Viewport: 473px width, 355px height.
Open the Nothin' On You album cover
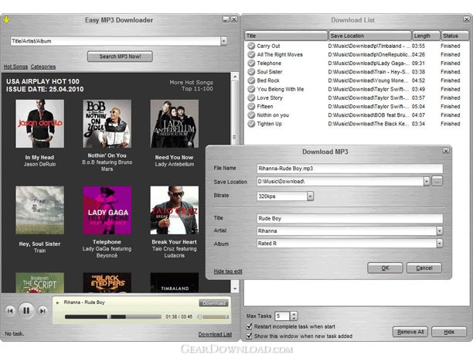[107, 124]
